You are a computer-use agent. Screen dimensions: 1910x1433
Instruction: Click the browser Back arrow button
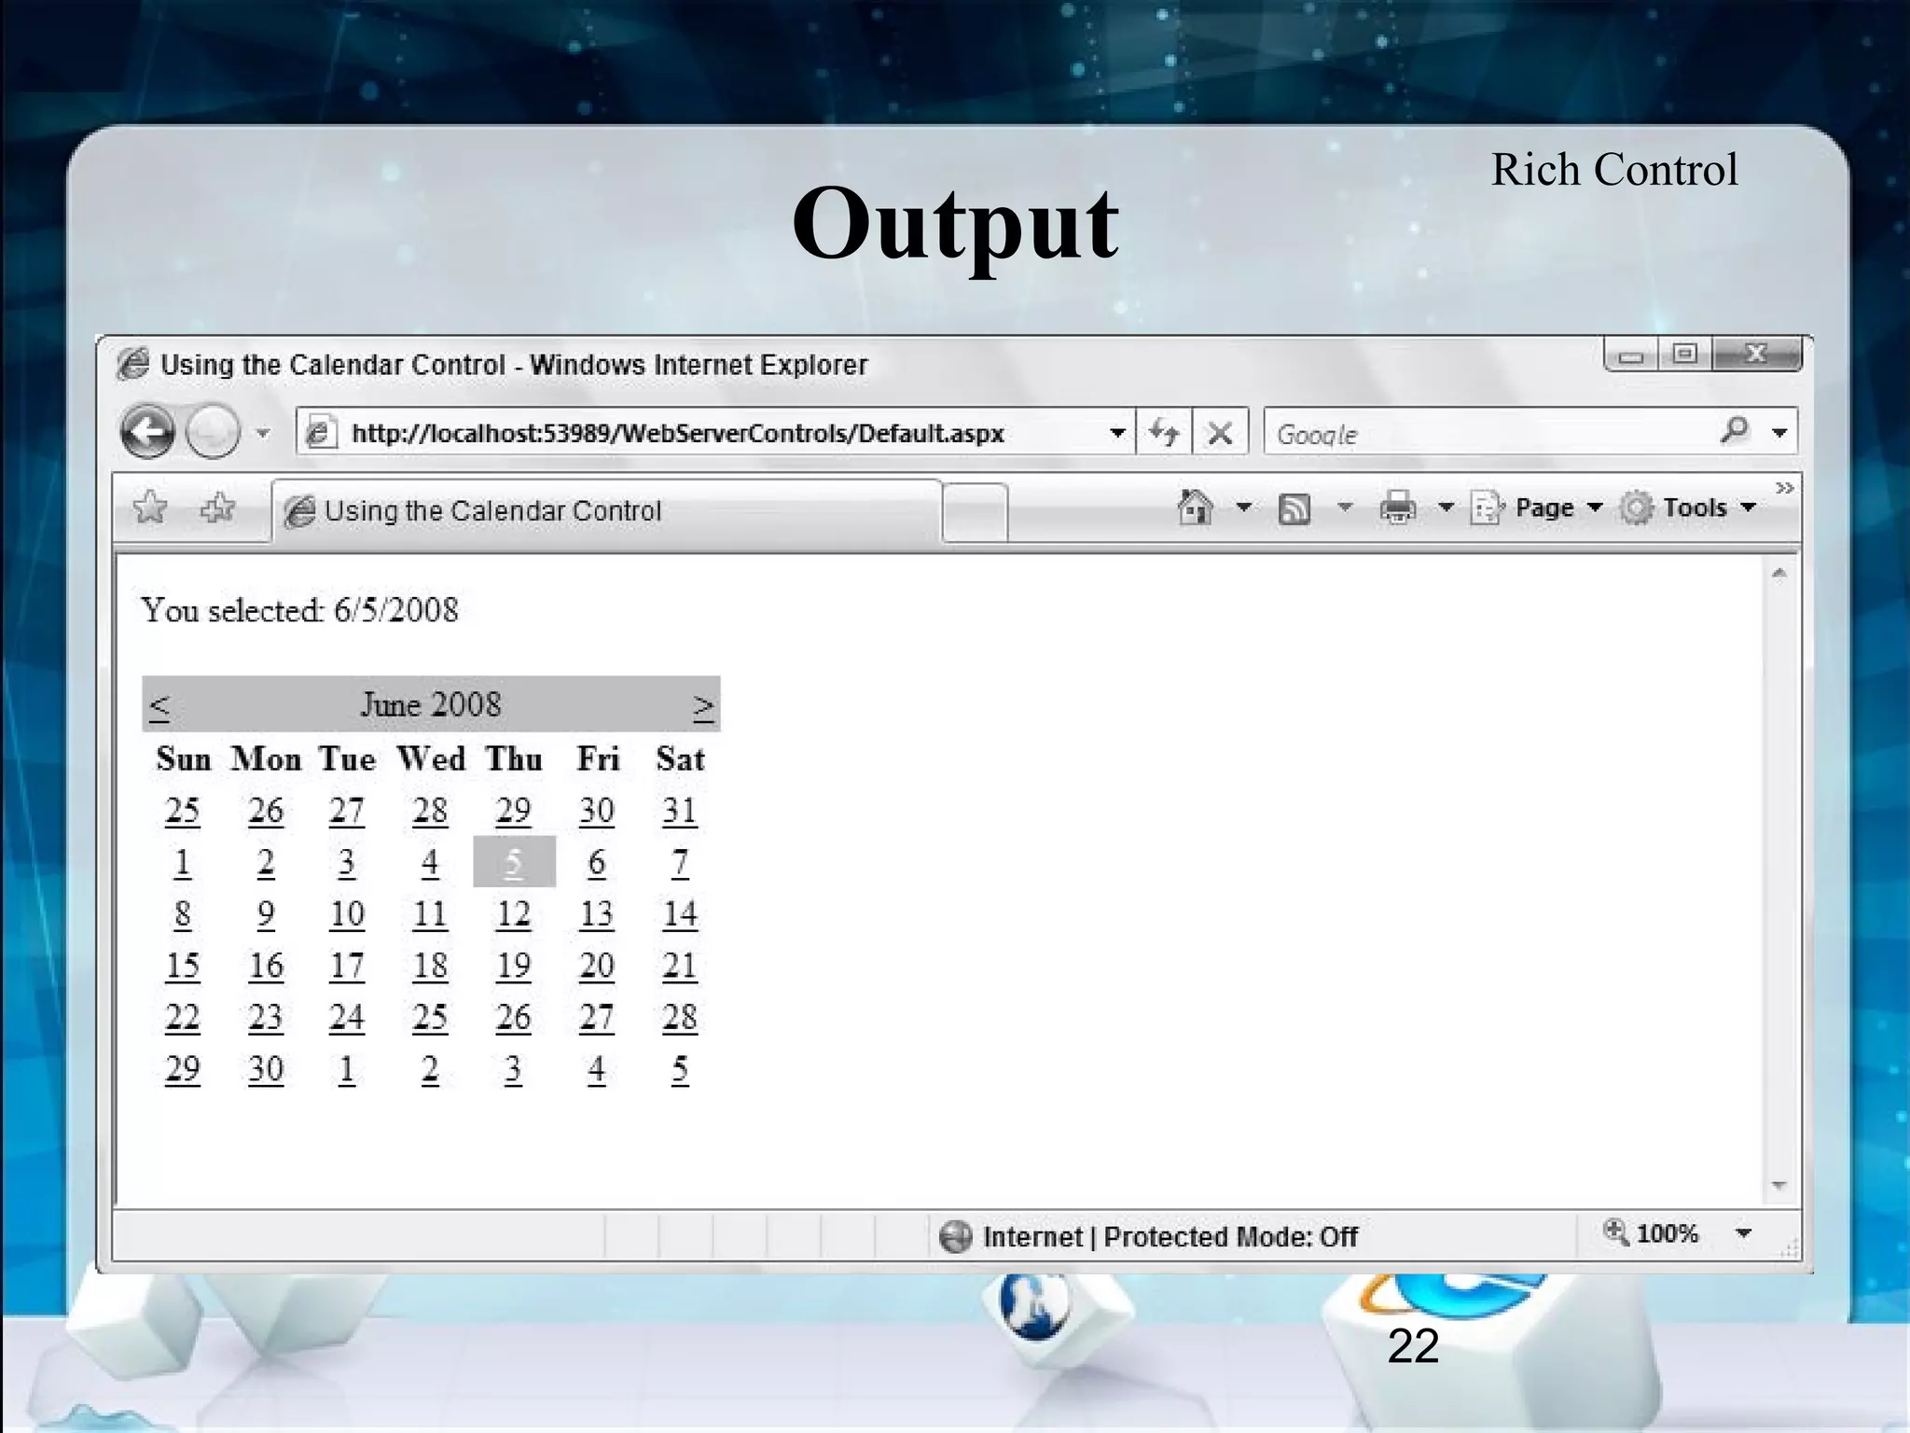coord(147,432)
